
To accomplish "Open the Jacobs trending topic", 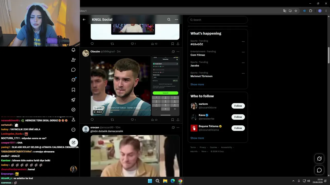I will [195, 66].
